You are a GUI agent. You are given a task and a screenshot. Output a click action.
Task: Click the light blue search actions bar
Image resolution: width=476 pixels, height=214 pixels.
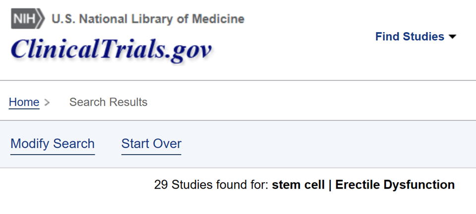238,144
